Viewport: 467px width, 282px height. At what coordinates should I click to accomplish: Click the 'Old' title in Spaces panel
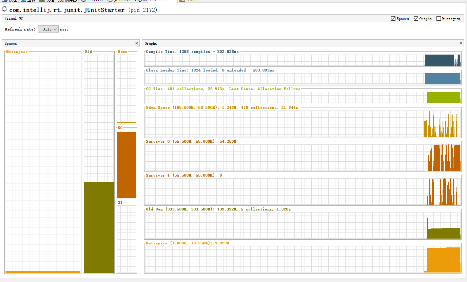89,52
